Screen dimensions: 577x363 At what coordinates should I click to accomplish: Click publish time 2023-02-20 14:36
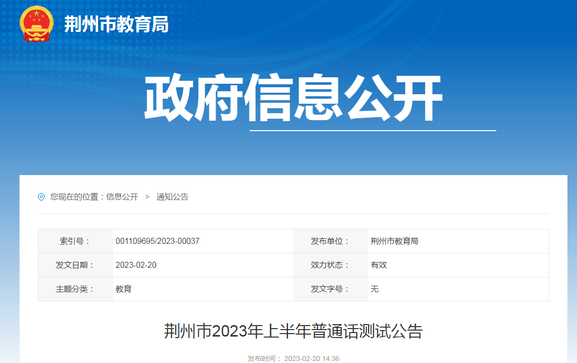[312, 359]
